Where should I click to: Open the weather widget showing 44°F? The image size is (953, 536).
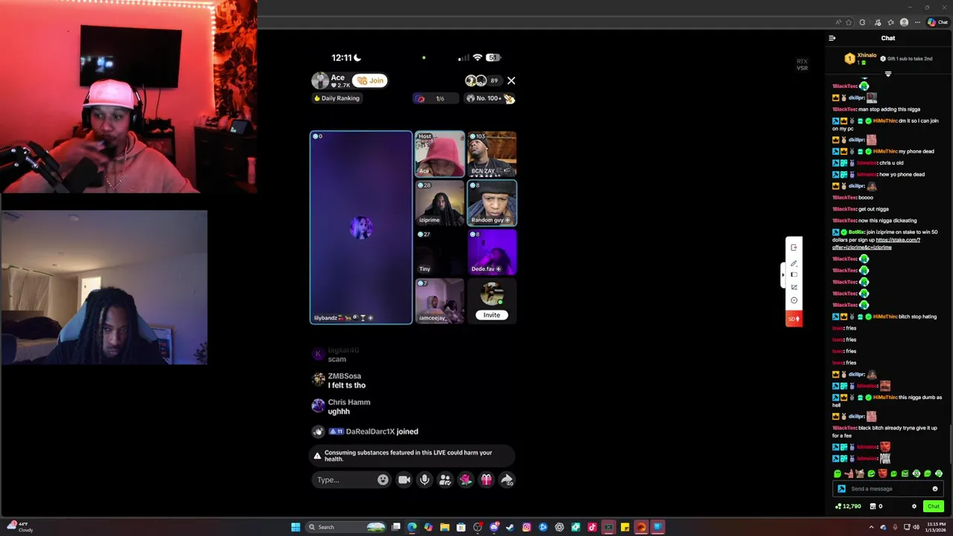pyautogui.click(x=19, y=527)
